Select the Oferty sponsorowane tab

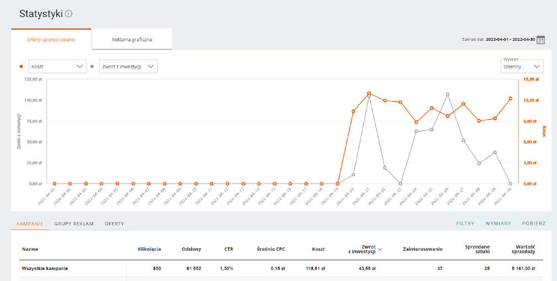51,40
